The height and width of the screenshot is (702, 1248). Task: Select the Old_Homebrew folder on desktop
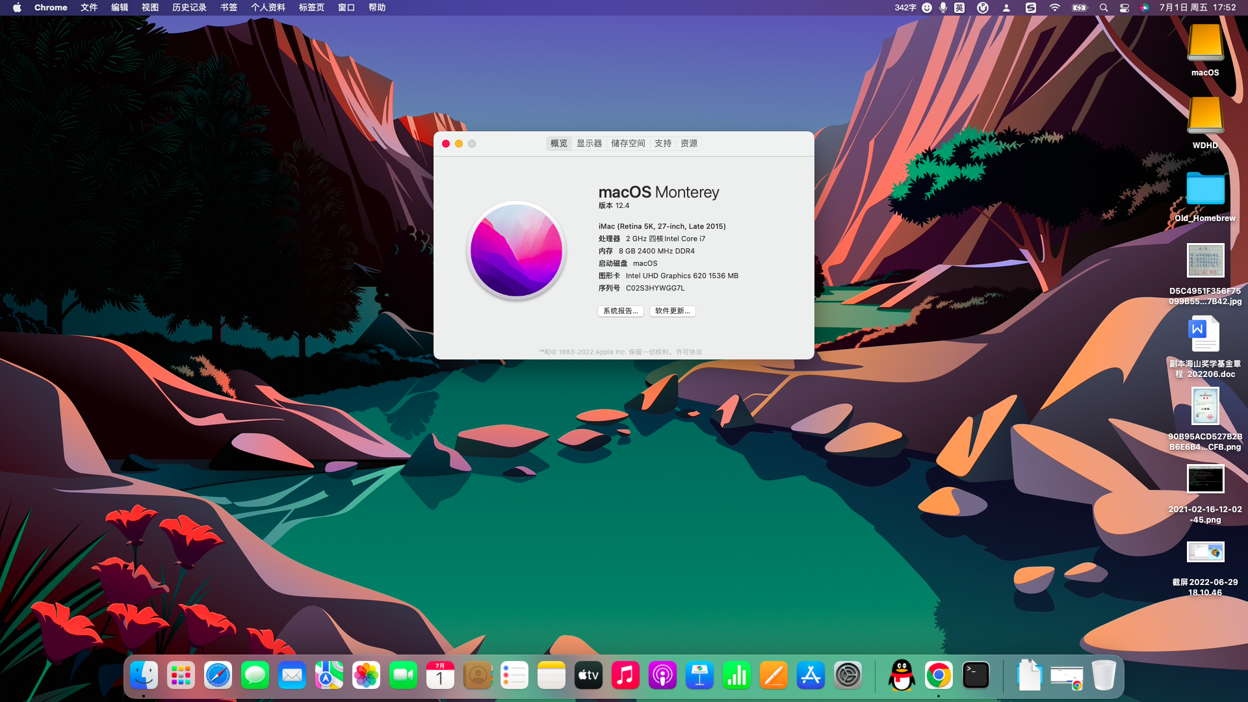1205,196
